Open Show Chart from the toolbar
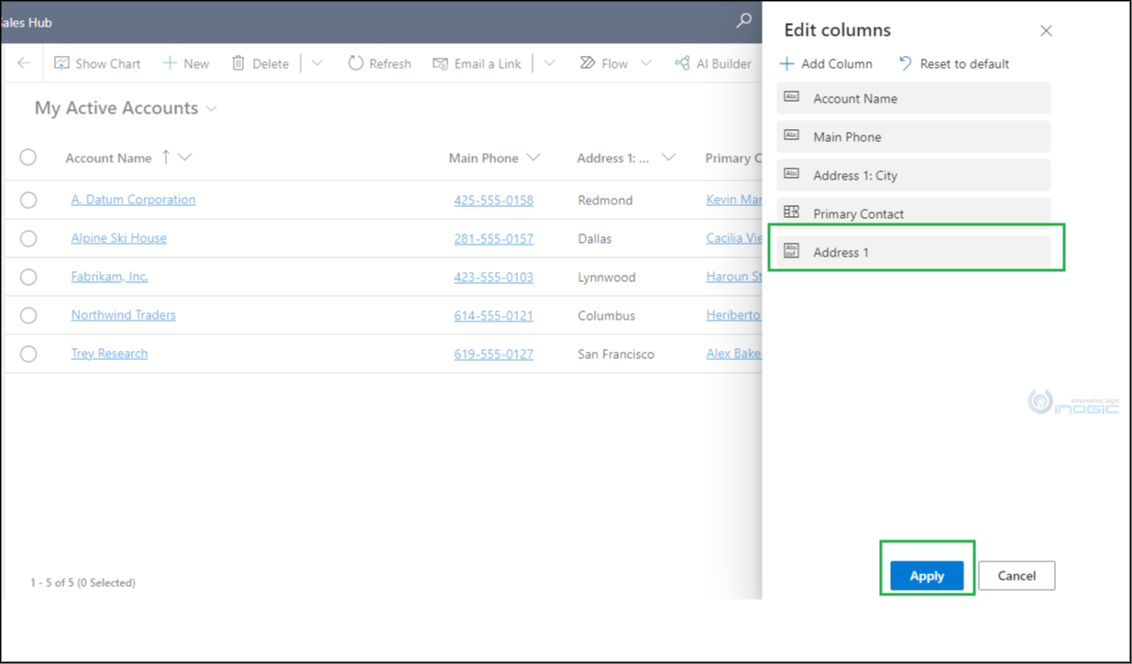The height and width of the screenshot is (664, 1132). [97, 63]
